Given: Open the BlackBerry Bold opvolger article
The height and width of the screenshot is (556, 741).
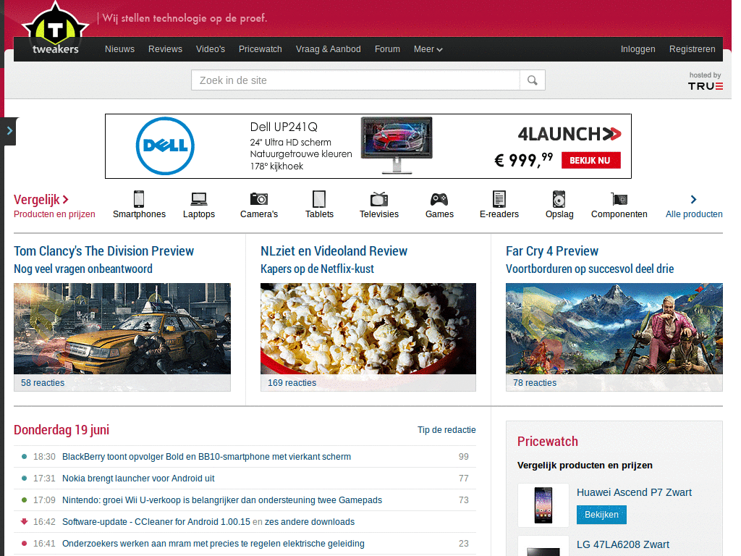Looking at the screenshot, I should point(206,457).
